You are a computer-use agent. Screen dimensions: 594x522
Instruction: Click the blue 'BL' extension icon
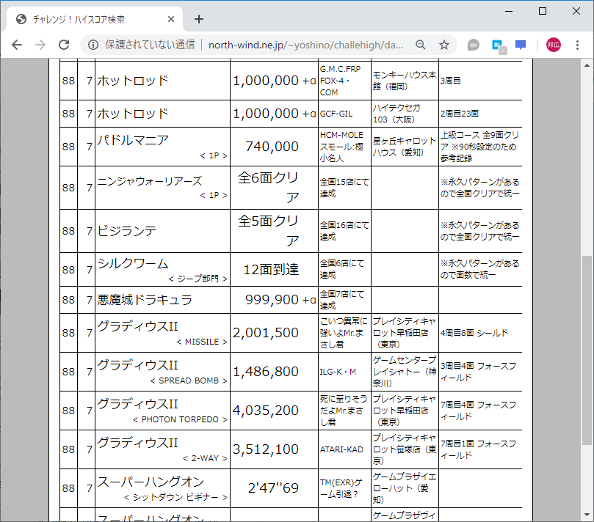pos(496,45)
